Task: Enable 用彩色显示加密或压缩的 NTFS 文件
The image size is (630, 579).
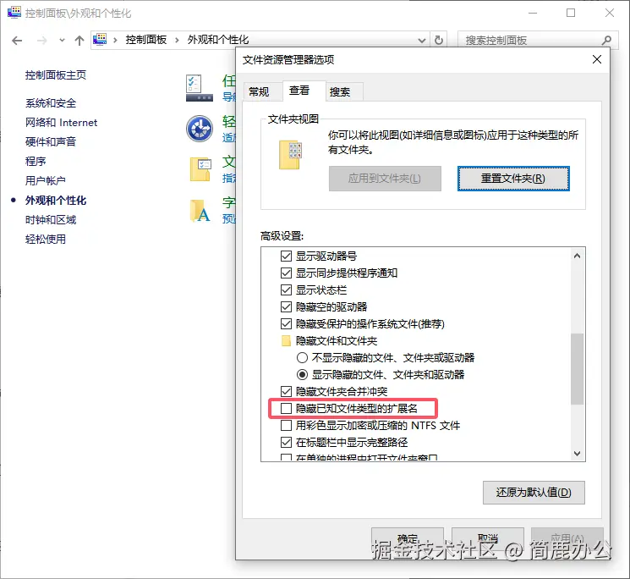Action: click(286, 426)
